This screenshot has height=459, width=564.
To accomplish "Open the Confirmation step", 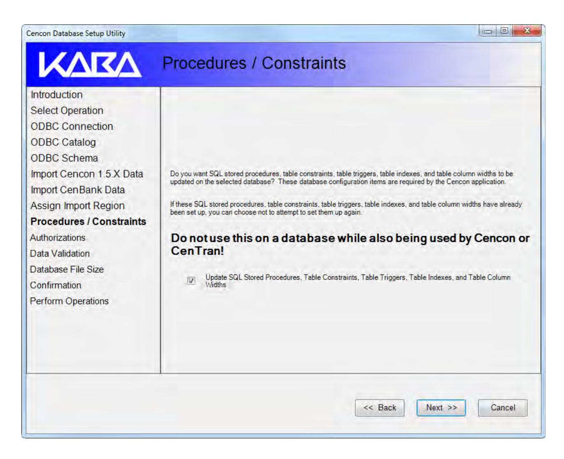I will click(x=56, y=285).
